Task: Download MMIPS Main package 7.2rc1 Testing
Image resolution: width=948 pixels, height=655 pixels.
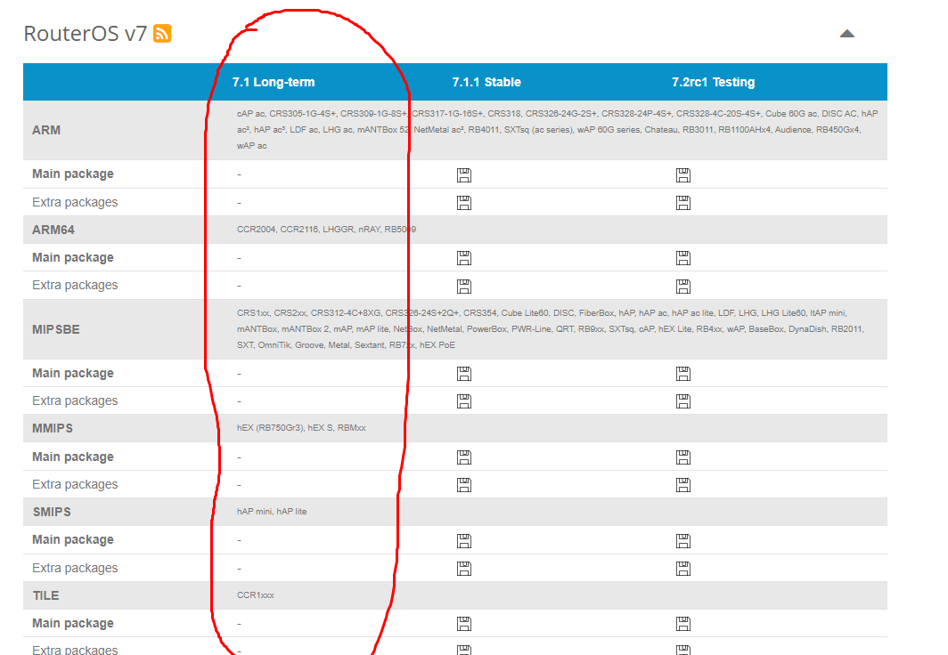Action: pos(683,457)
